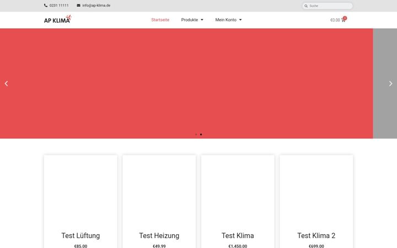Click the €0.00 cart total

point(335,20)
